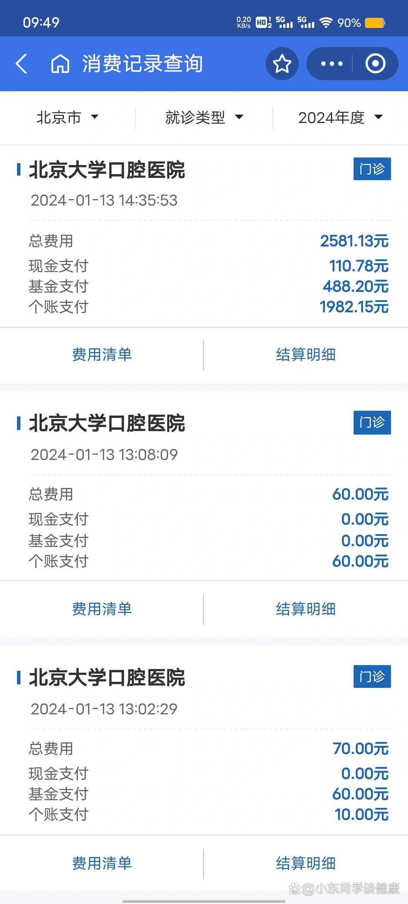This screenshot has width=408, height=904.
Task: Open 结算明细 for the 14:35:53 record
Action: [306, 355]
